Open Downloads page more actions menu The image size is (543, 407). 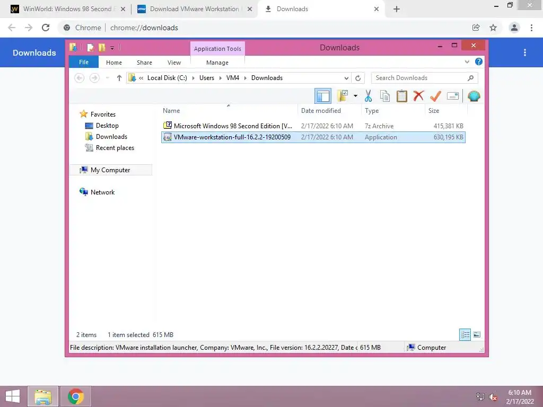click(x=525, y=52)
